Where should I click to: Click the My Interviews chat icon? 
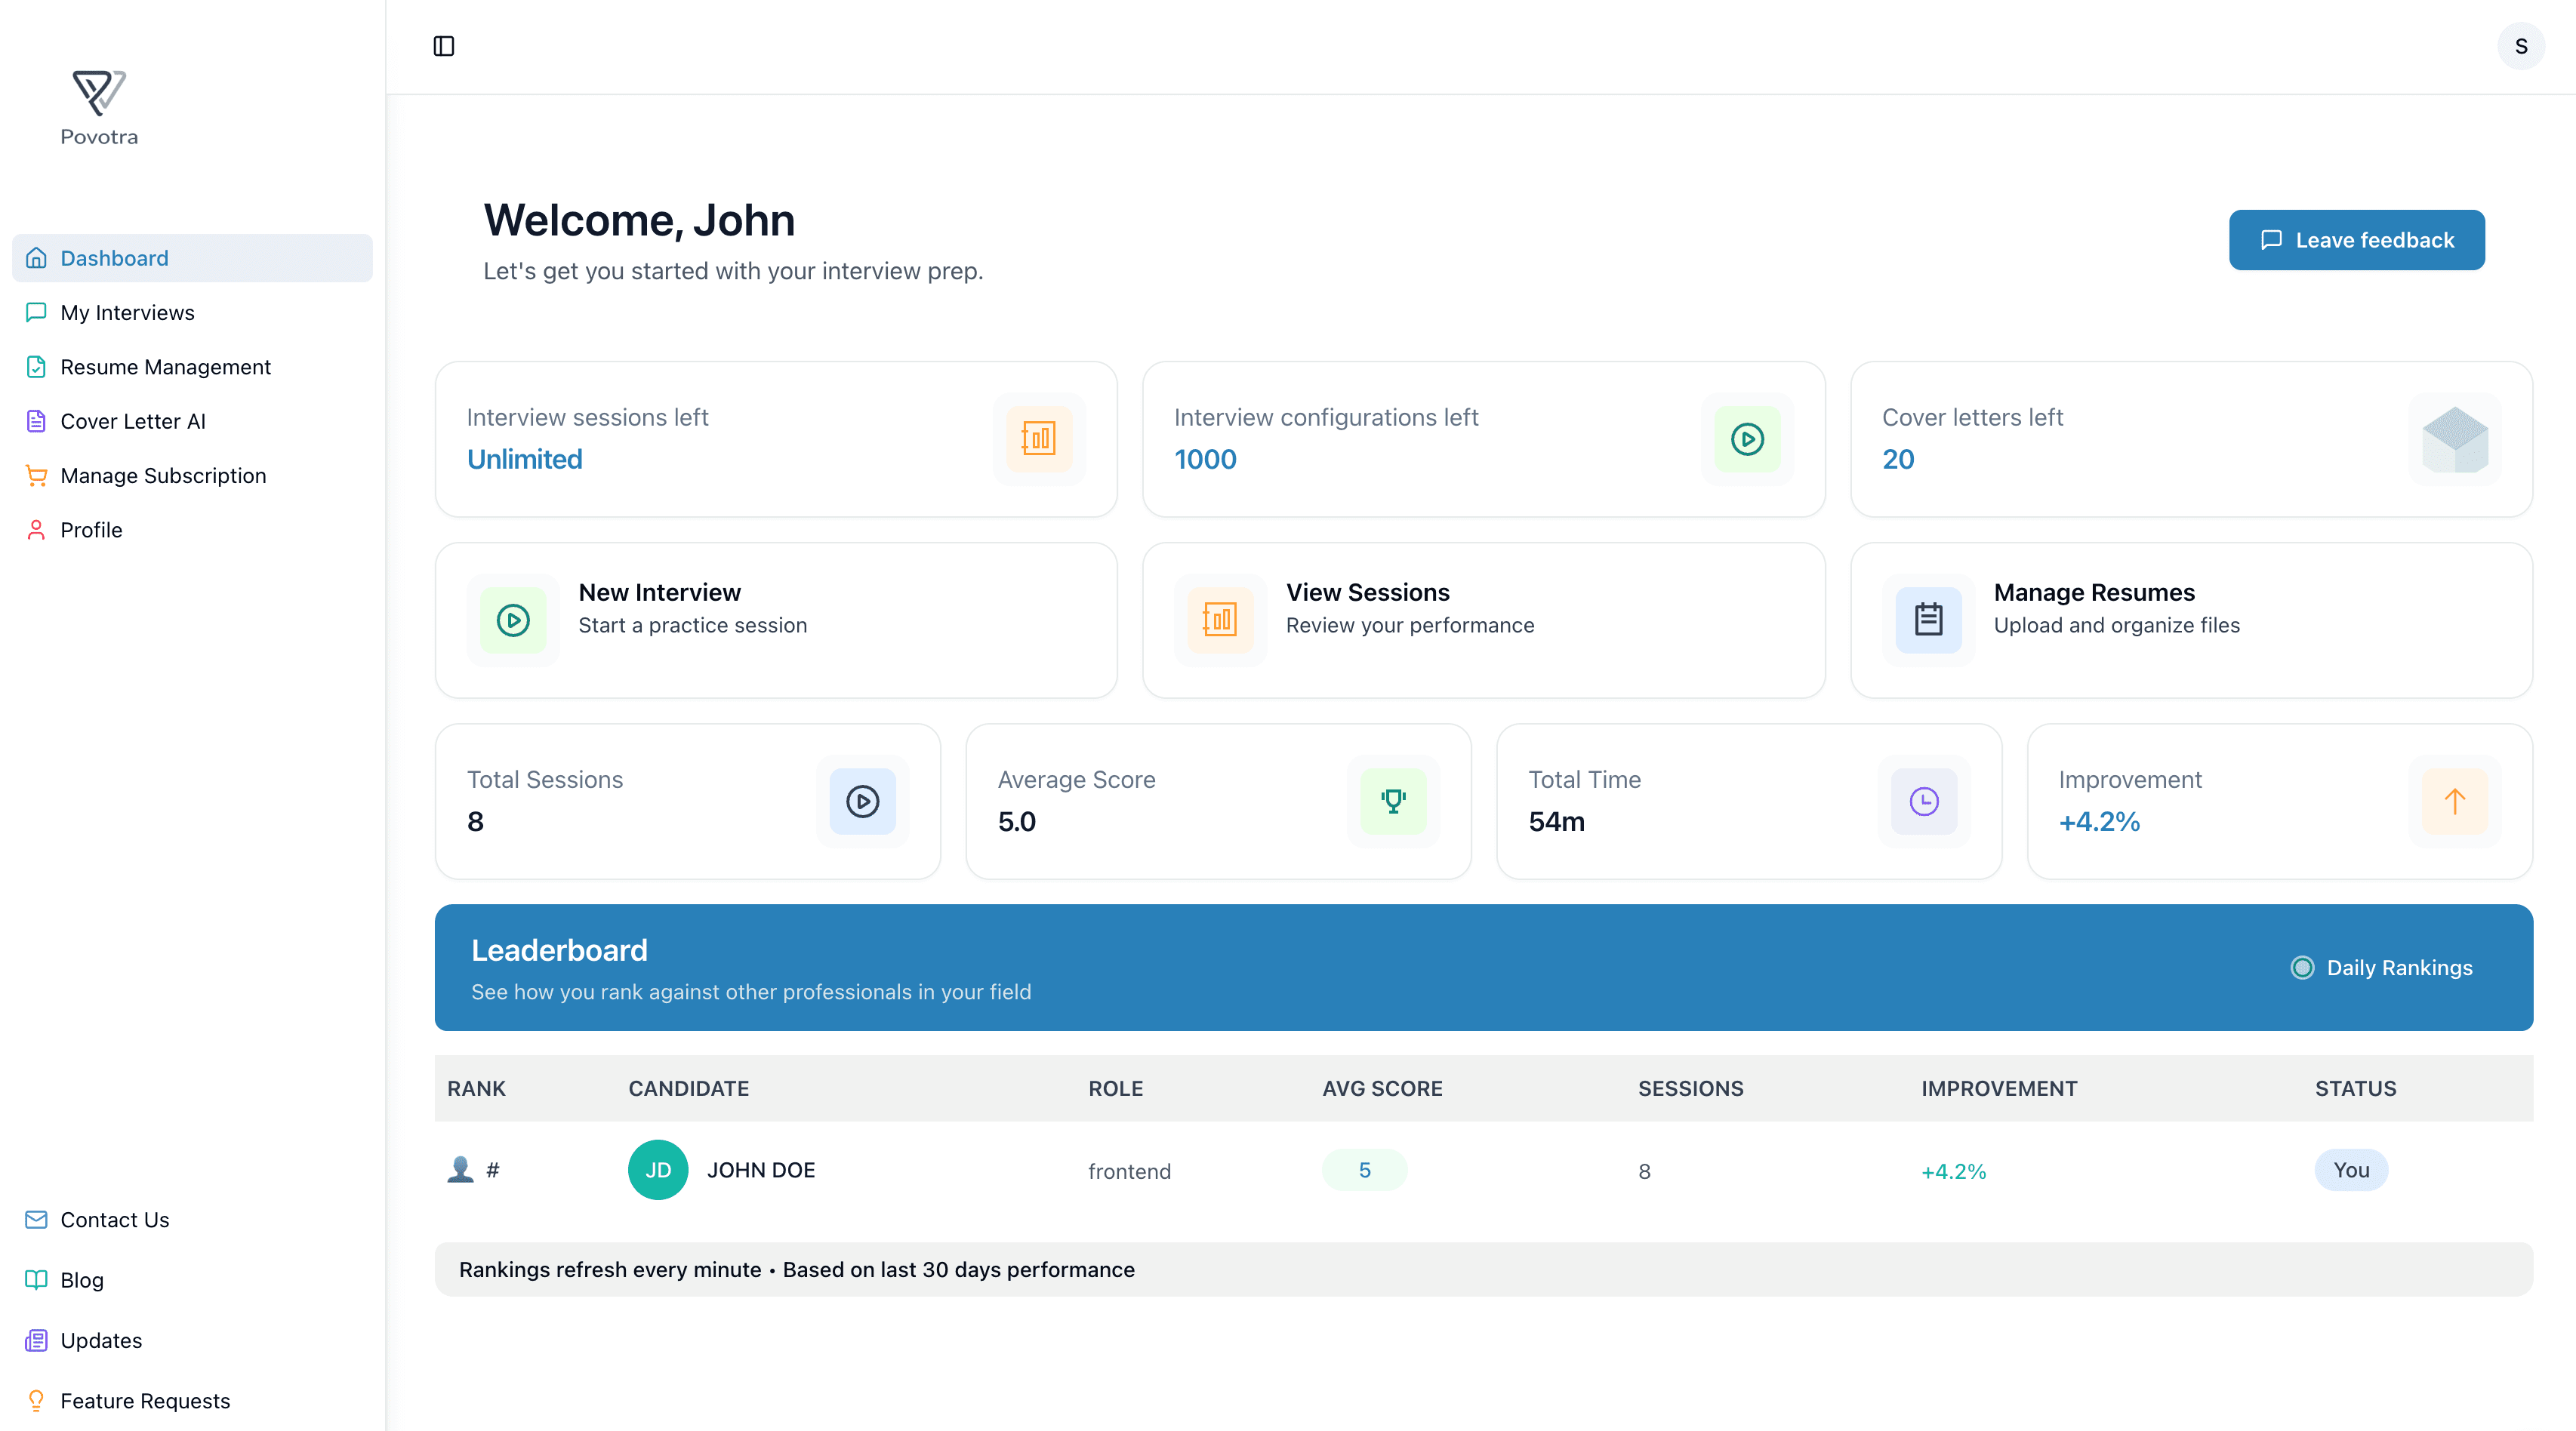pos(36,312)
